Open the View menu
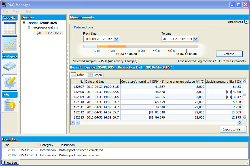This screenshot has width=250, height=166. [16, 11]
